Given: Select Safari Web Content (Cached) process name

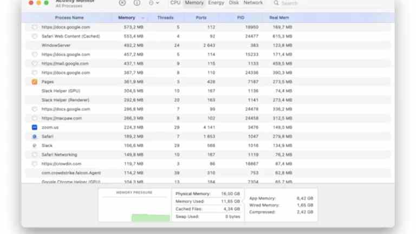Looking at the screenshot, I should tap(70, 36).
